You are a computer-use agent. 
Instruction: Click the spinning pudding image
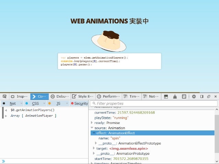109,41
